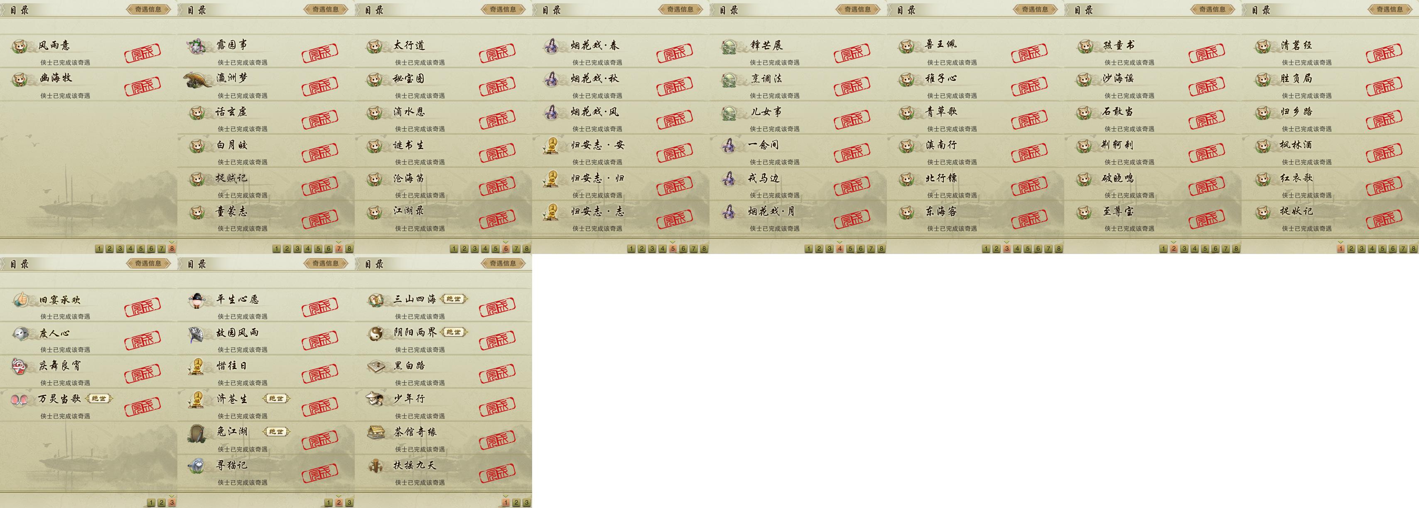Select the folding fan icon for 故园风雨

196,334
